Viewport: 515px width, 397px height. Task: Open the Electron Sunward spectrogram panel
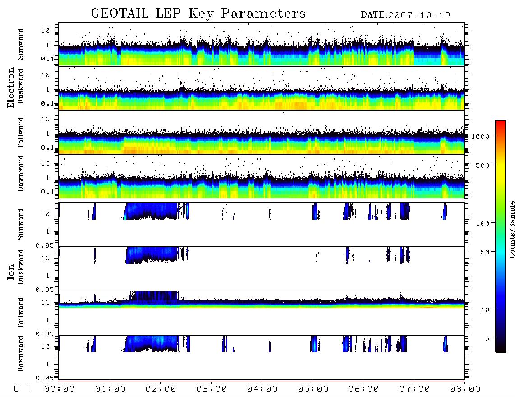point(262,44)
